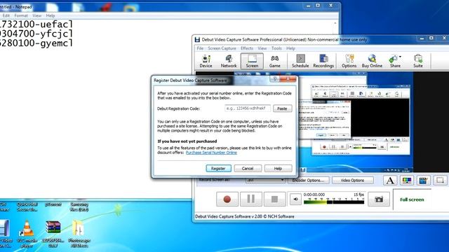
Task: Expand the small arrow next to Share
Action: tap(400, 57)
